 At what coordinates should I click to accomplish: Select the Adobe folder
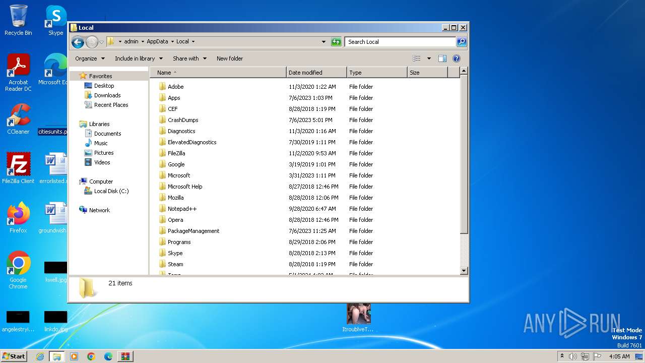tap(175, 87)
